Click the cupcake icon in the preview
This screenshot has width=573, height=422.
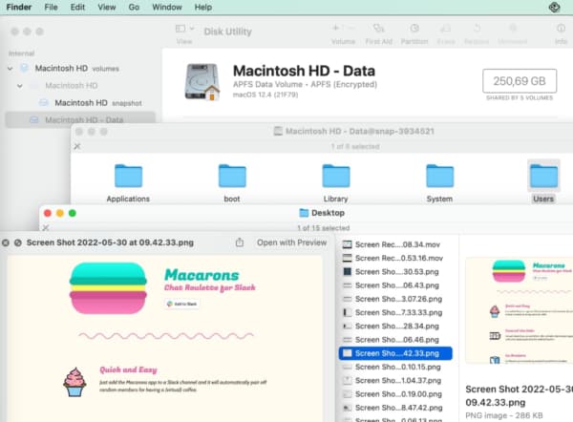tap(74, 382)
